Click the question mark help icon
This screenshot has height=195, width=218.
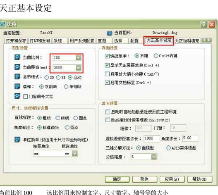204,25
